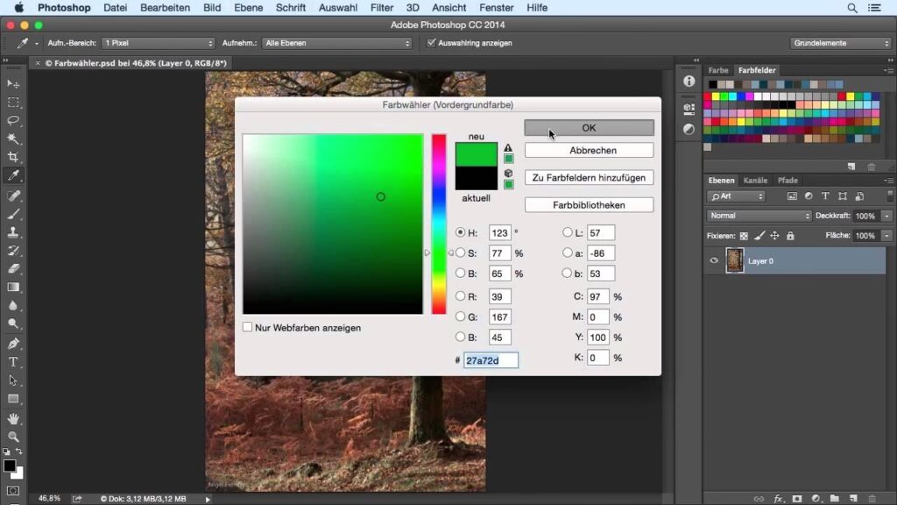Viewport: 897px width, 505px height.
Task: Open the Filter menu
Action: (x=381, y=7)
